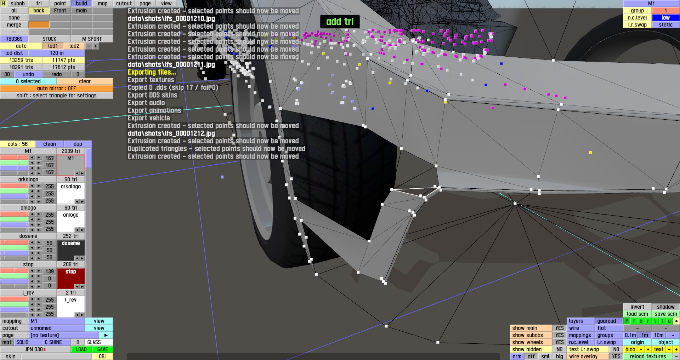Image resolution: width=680 pixels, height=360 pixels.
Task: Open the mapping M1 selector field
Action: point(57,321)
